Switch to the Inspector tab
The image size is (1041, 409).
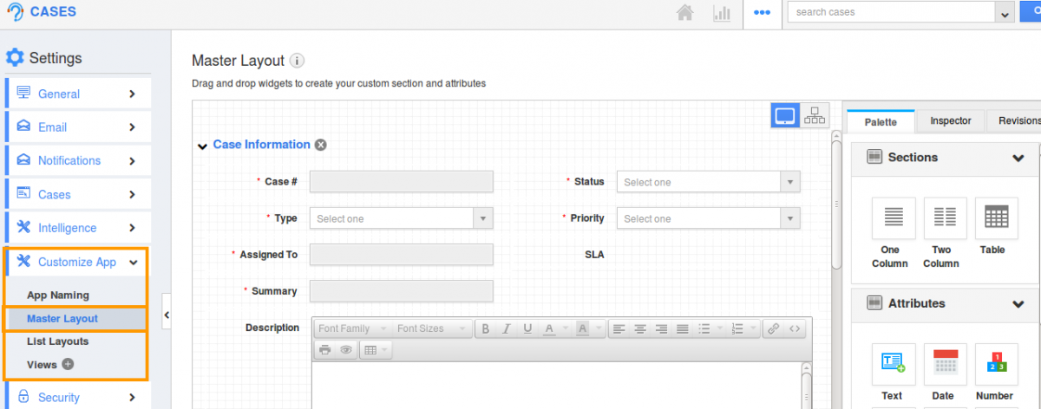click(951, 121)
